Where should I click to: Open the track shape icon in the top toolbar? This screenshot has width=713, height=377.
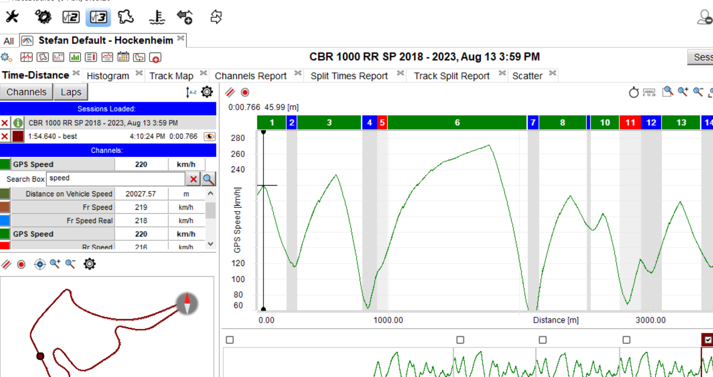[126, 17]
